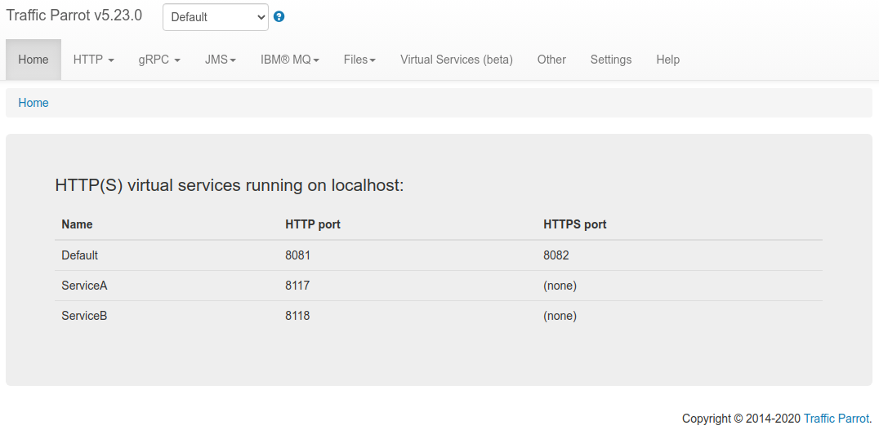Open the Help page
This screenshot has width=879, height=430.
pyautogui.click(x=667, y=60)
